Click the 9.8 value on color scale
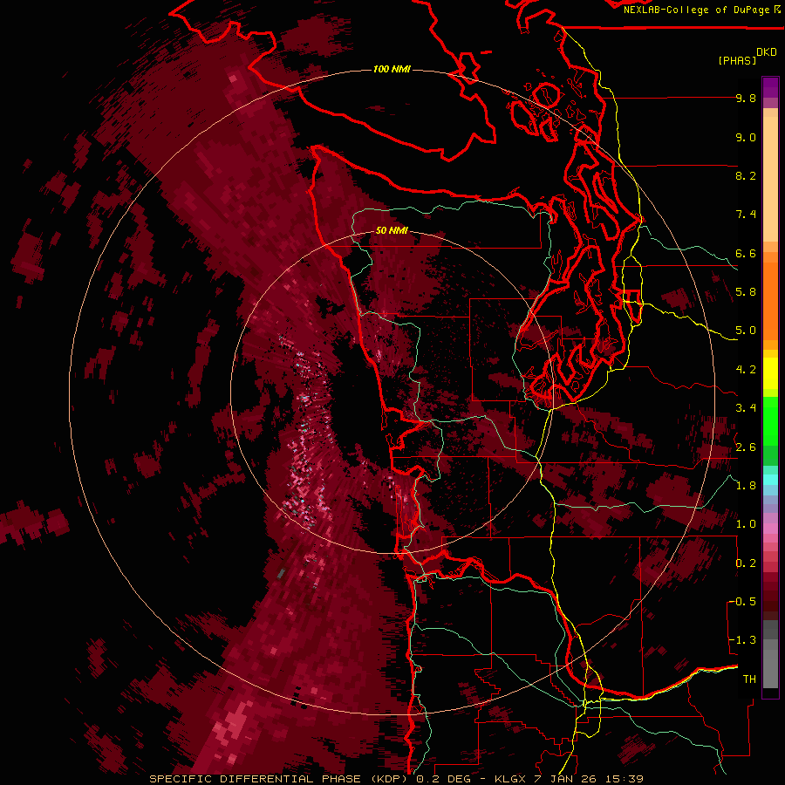Viewport: 785px width, 785px height. tap(746, 98)
